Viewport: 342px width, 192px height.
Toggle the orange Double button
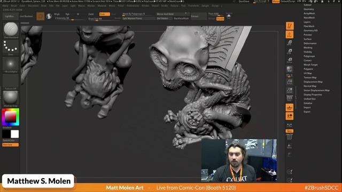(220, 19)
